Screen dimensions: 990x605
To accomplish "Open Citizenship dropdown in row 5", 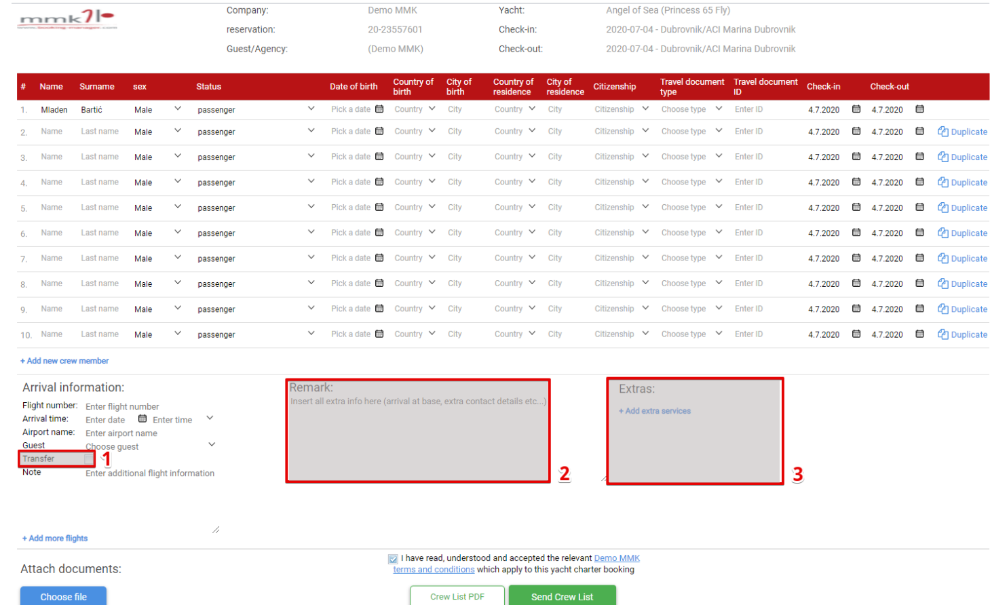I will click(x=645, y=207).
